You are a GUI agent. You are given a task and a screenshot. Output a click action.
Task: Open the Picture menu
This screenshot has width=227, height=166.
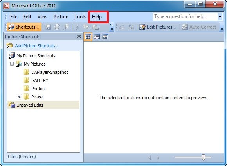(61, 17)
